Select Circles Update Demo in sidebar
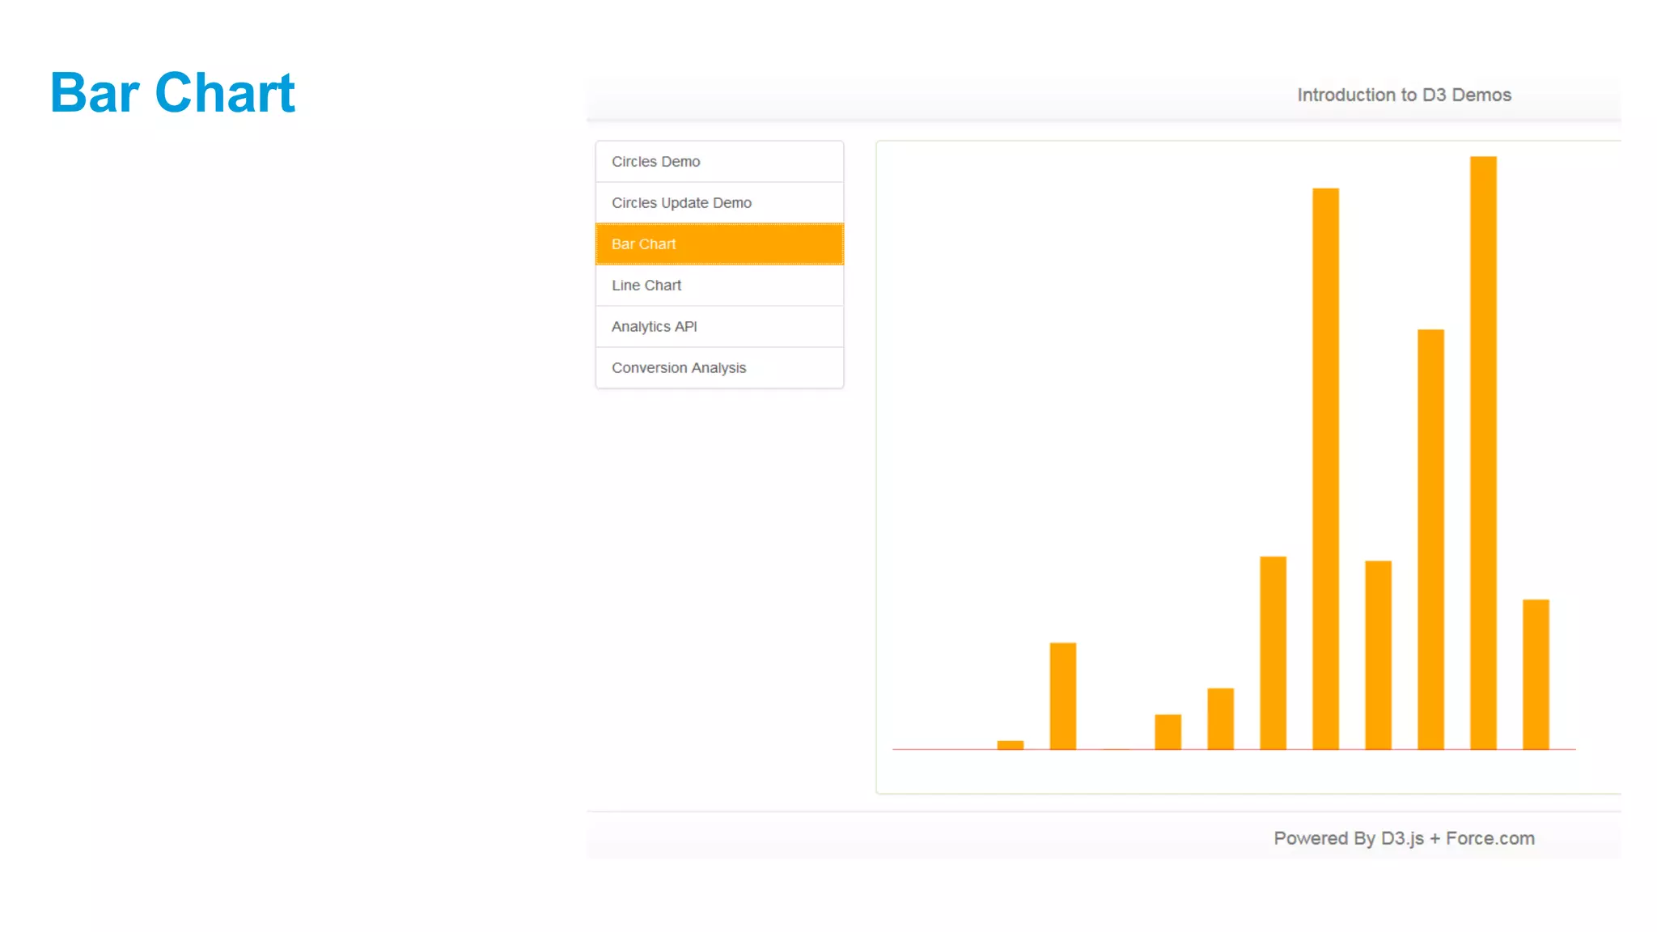 719,203
